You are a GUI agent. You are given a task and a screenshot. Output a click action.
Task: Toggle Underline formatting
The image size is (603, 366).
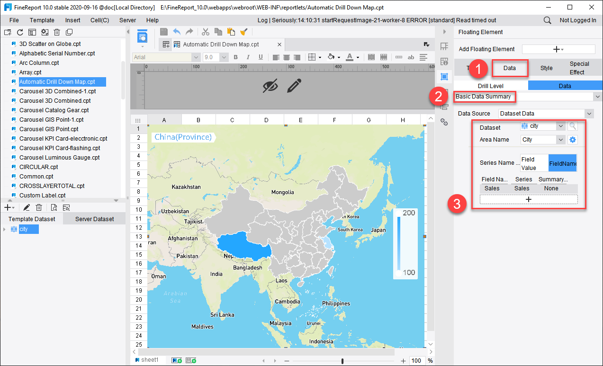(261, 57)
